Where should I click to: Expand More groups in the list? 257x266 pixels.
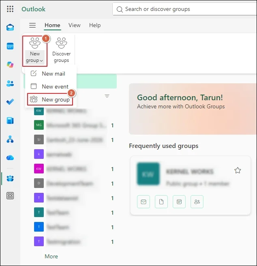click(51, 256)
